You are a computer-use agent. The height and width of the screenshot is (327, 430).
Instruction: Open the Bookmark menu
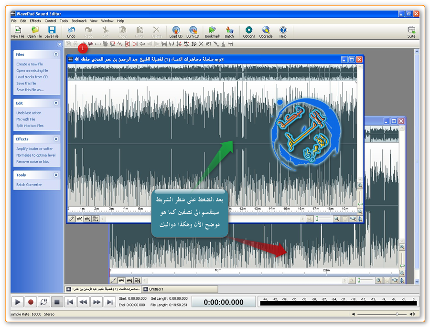click(x=79, y=21)
